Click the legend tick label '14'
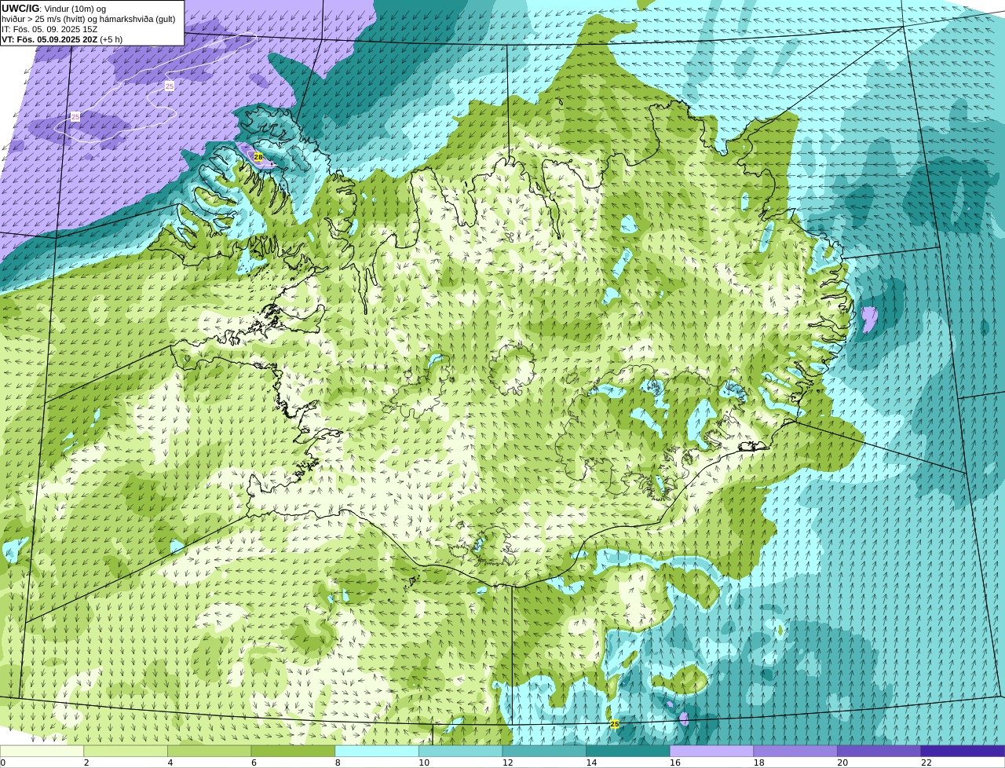The width and height of the screenshot is (1005, 768). pos(591,763)
